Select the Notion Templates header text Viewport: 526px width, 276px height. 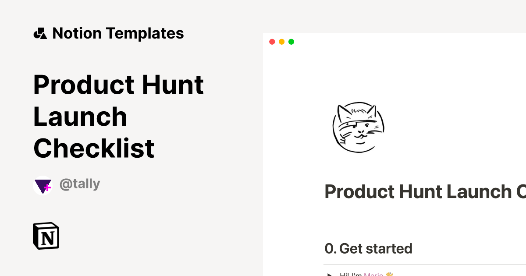(118, 32)
